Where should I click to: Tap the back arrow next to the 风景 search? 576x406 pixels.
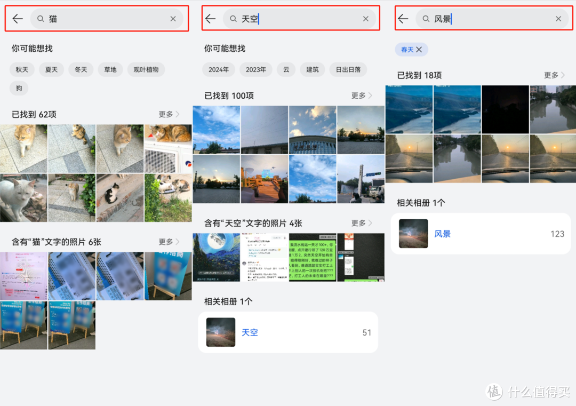(403, 19)
